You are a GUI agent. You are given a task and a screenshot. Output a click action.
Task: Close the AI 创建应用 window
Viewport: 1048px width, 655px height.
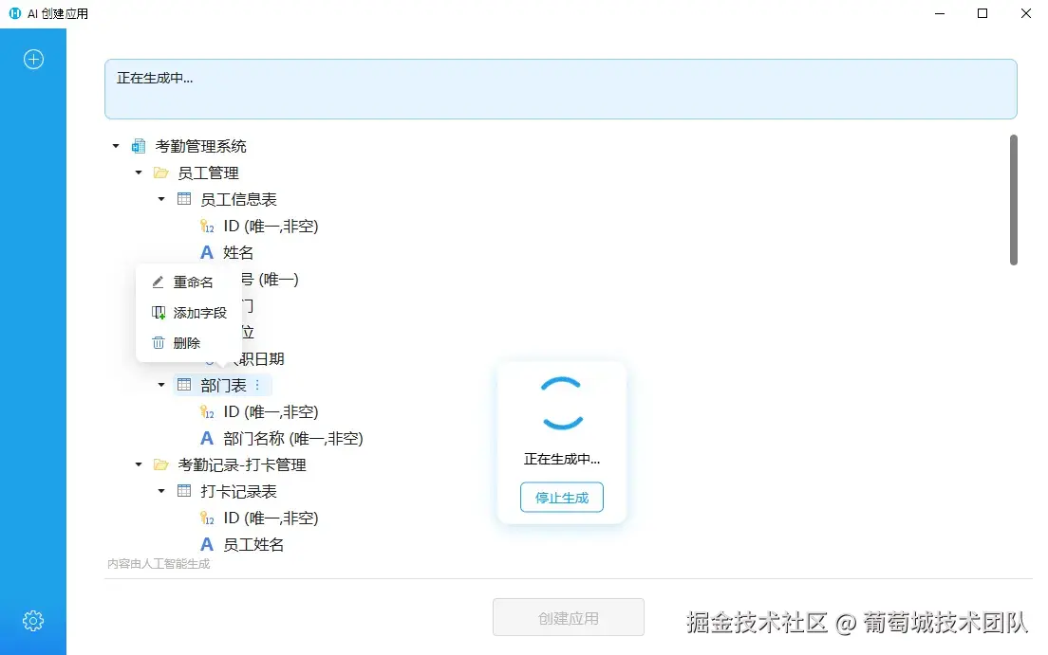click(x=1026, y=13)
